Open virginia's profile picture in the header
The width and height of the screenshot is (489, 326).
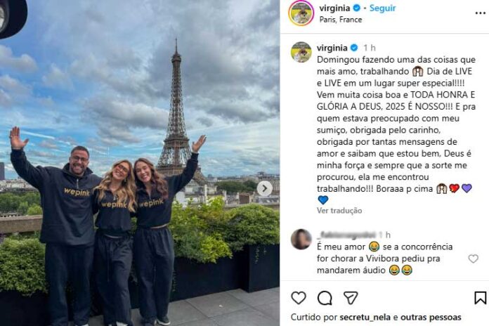pyautogui.click(x=301, y=13)
